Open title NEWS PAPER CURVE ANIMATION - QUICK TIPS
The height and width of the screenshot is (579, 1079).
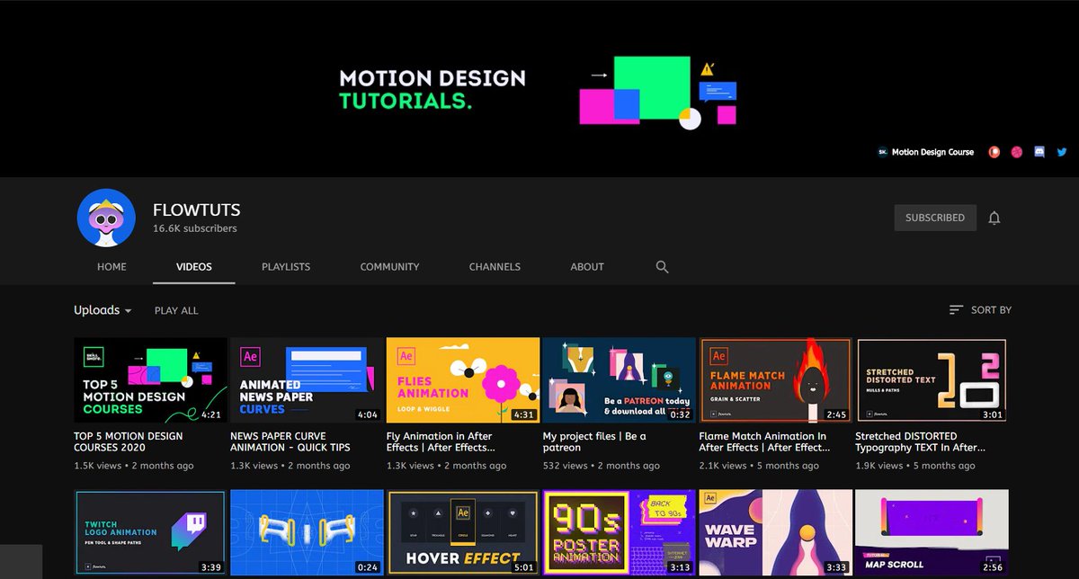click(x=290, y=441)
